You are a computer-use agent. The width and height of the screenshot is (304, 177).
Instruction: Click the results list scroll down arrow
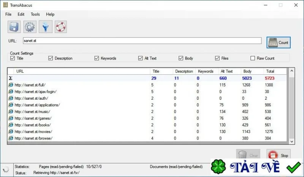pos(292,141)
